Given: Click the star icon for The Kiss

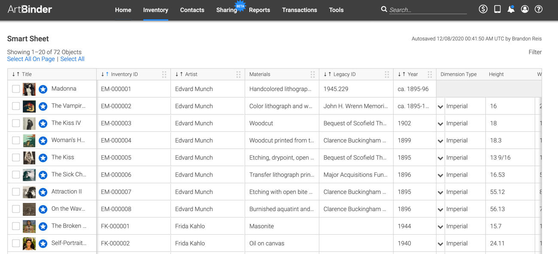Looking at the screenshot, I should (x=43, y=158).
